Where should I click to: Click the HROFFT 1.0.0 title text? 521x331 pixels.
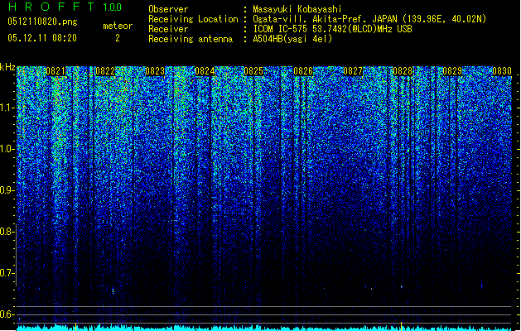[x=65, y=7]
